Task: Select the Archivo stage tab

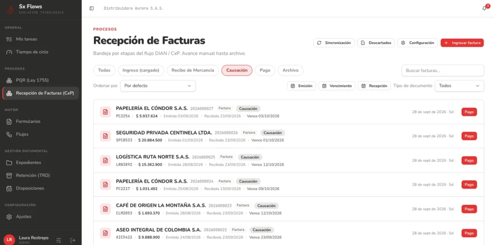Action: (x=291, y=70)
